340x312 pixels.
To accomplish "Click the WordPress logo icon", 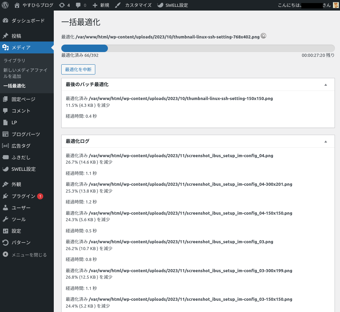I will click(5, 5).
